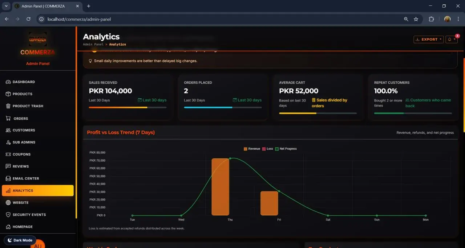Click the Admin Panel | COMMERZA browser tab
The height and width of the screenshot is (248, 465).
(48, 6)
